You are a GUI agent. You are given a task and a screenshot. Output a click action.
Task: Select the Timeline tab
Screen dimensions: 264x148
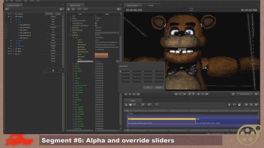click(x=133, y=101)
